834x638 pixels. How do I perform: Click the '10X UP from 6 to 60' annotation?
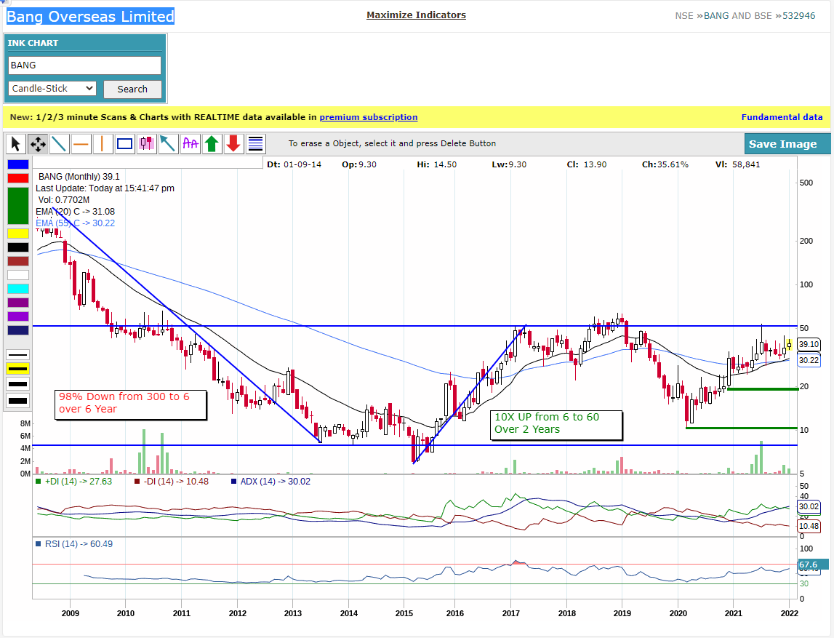pyautogui.click(x=556, y=425)
